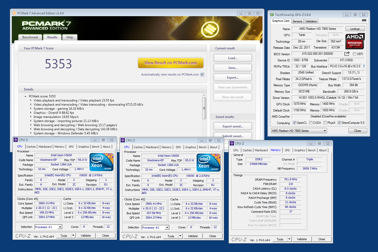
Task: Enable the CUDA checkbox
Action: 311,123
